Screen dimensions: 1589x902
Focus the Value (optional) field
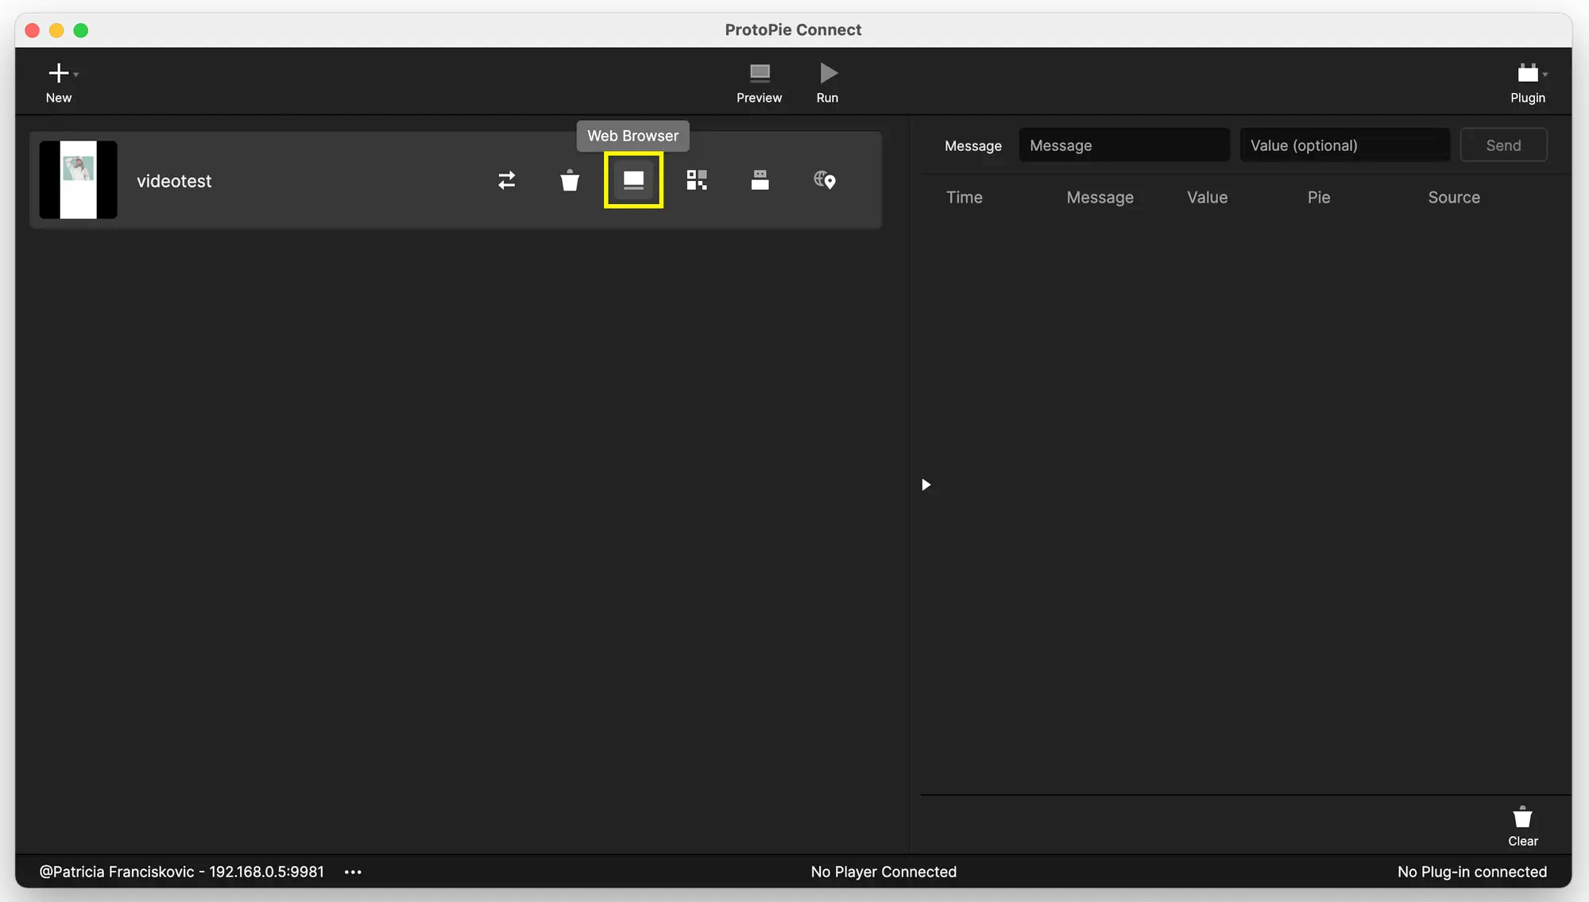[1344, 145]
